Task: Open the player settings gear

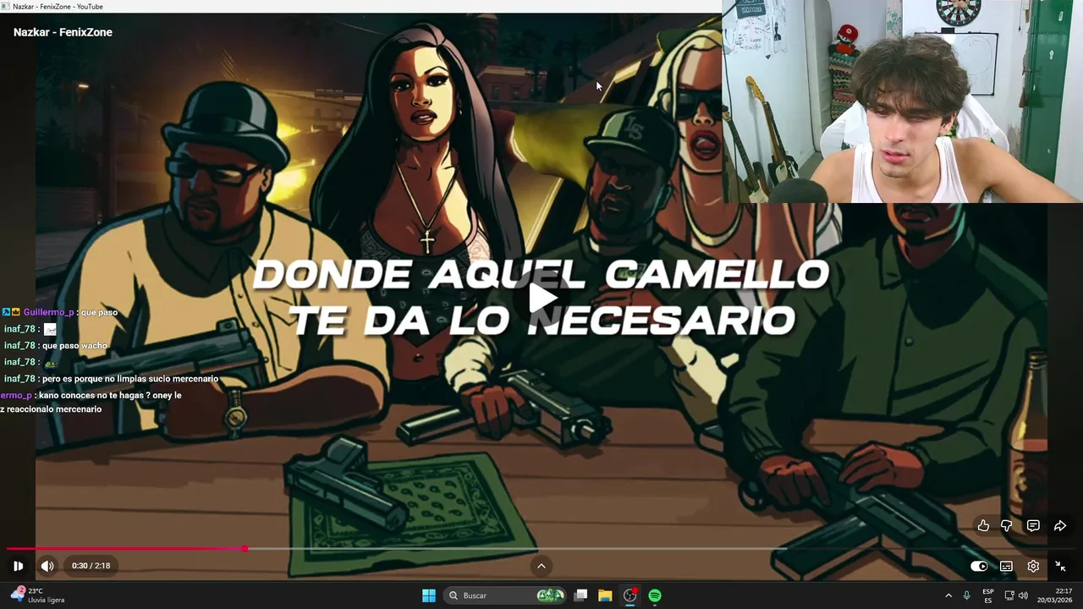Action: coord(1033,566)
